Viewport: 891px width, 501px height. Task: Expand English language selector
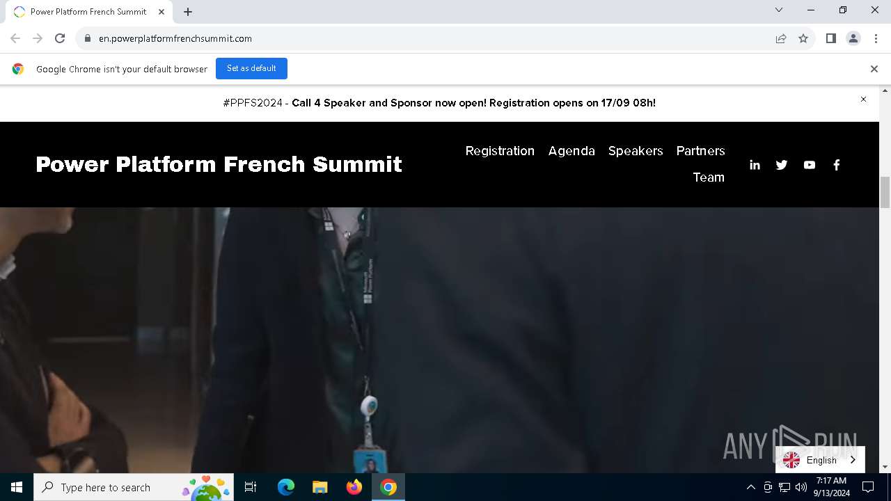pyautogui.click(x=820, y=460)
